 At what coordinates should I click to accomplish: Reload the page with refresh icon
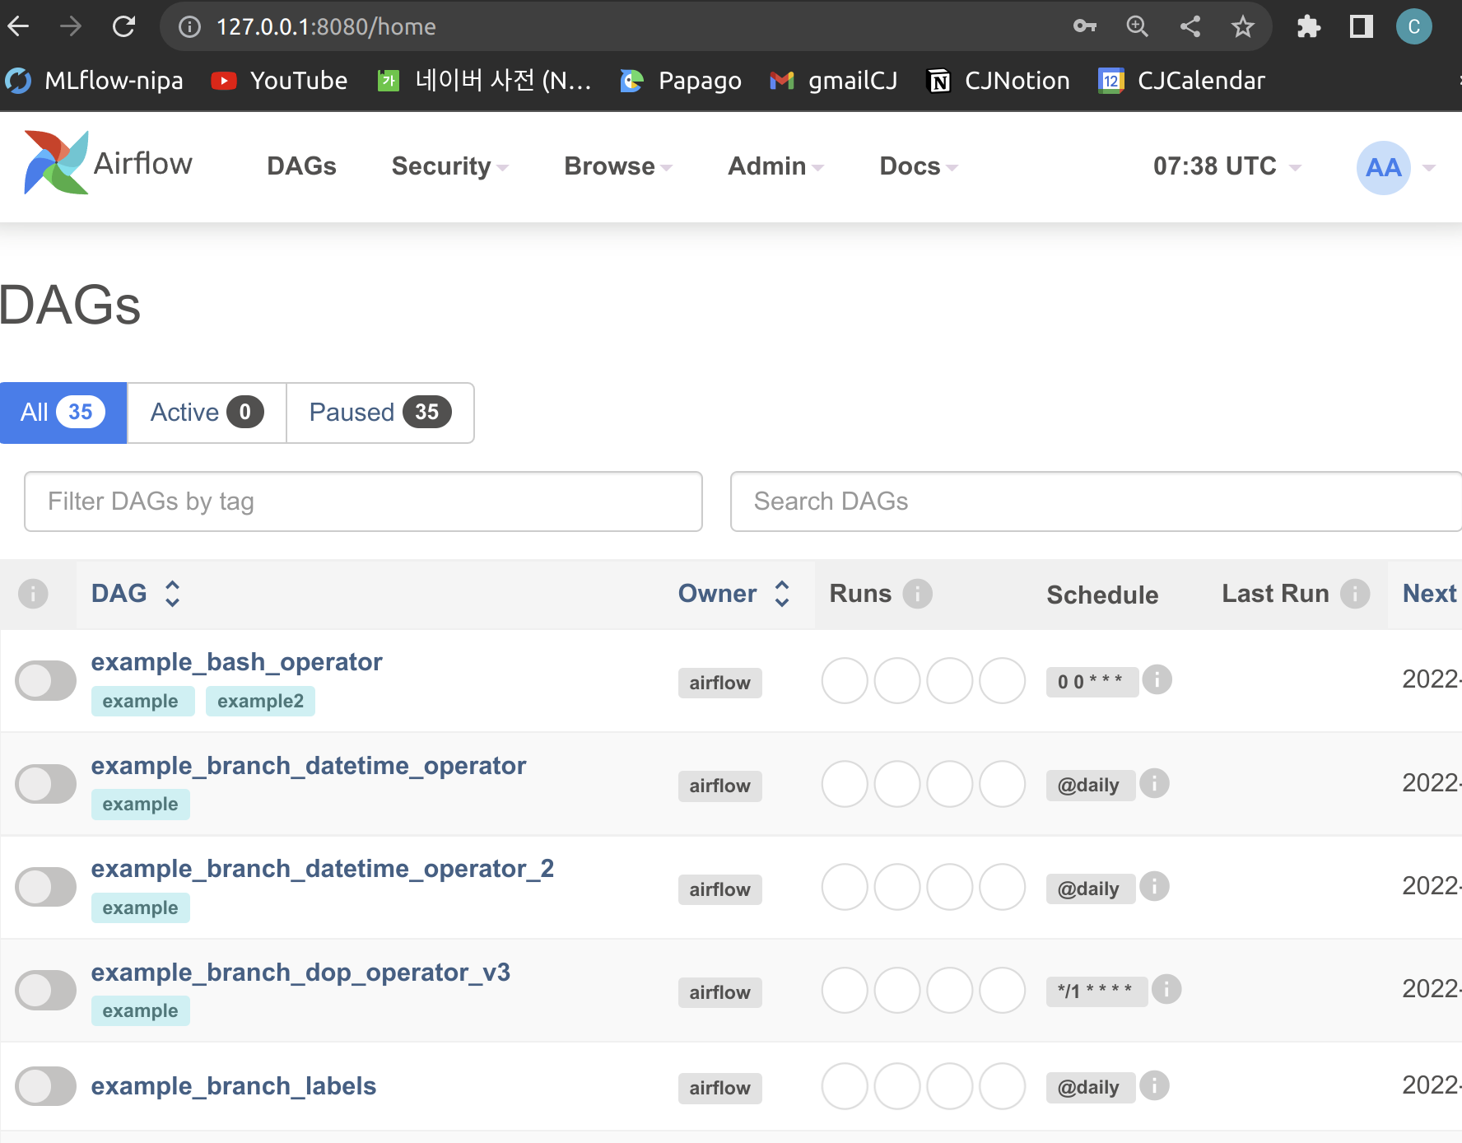tap(123, 26)
